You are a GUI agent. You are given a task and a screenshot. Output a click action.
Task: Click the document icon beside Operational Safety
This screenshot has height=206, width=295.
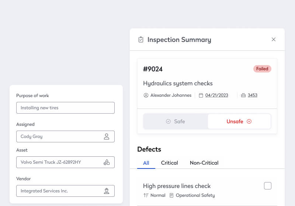pyautogui.click(x=171, y=195)
